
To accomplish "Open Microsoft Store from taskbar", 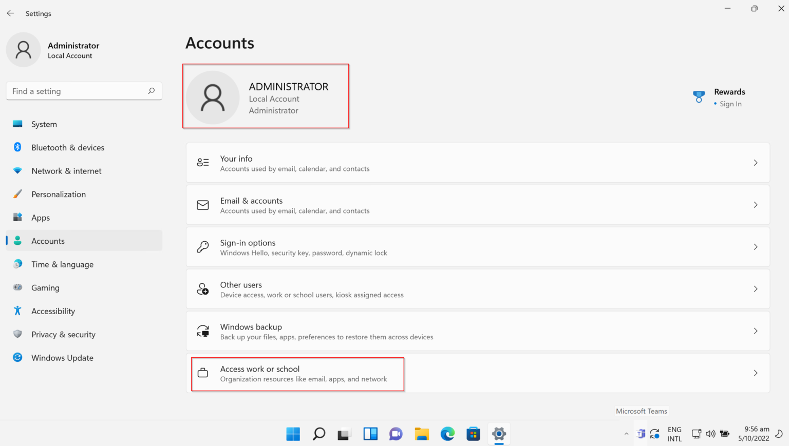I will click(473, 434).
